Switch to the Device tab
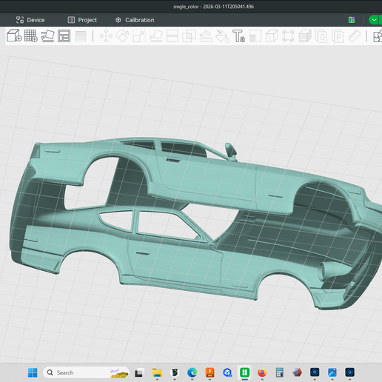This screenshot has height=382, width=382. pyautogui.click(x=30, y=20)
